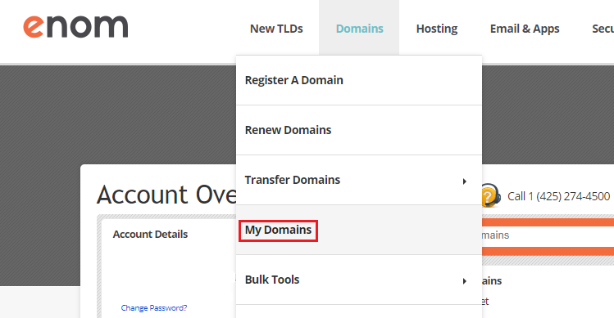Screen dimensions: 614x318
Task: Open the Hosting menu
Action: (x=437, y=29)
